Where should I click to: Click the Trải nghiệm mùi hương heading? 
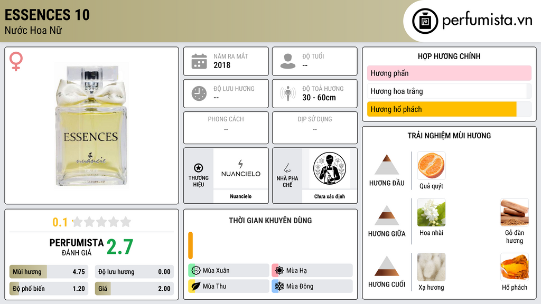[x=449, y=136]
